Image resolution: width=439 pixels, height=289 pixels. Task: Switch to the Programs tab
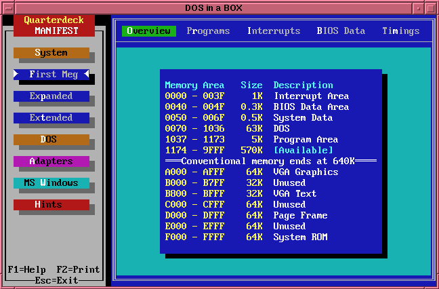[x=208, y=31]
